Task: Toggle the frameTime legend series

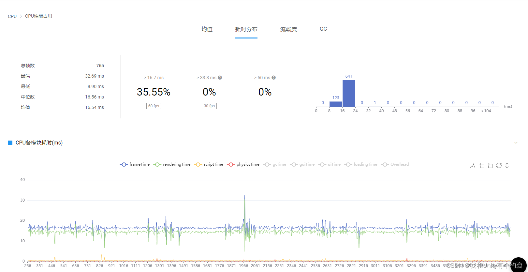Action: [x=135, y=164]
